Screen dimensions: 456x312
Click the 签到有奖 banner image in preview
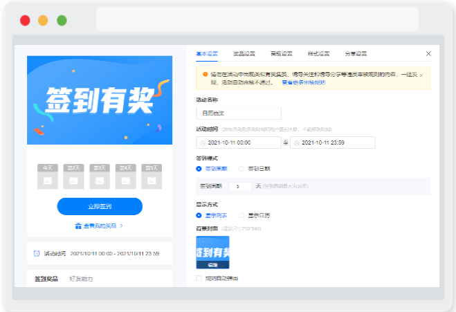100,100
